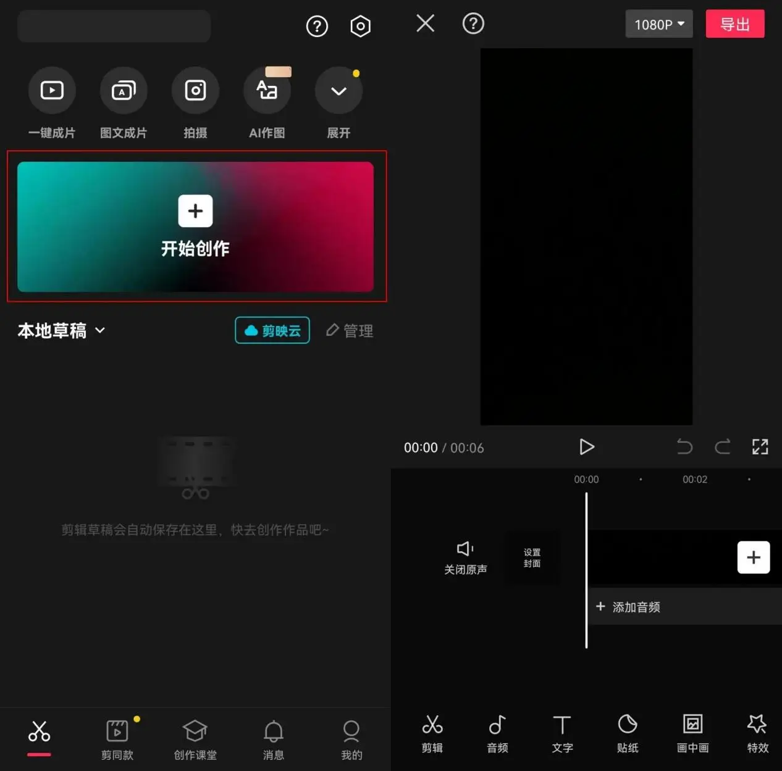Open the AI作图 image generator
This screenshot has height=771, width=782.
click(267, 91)
